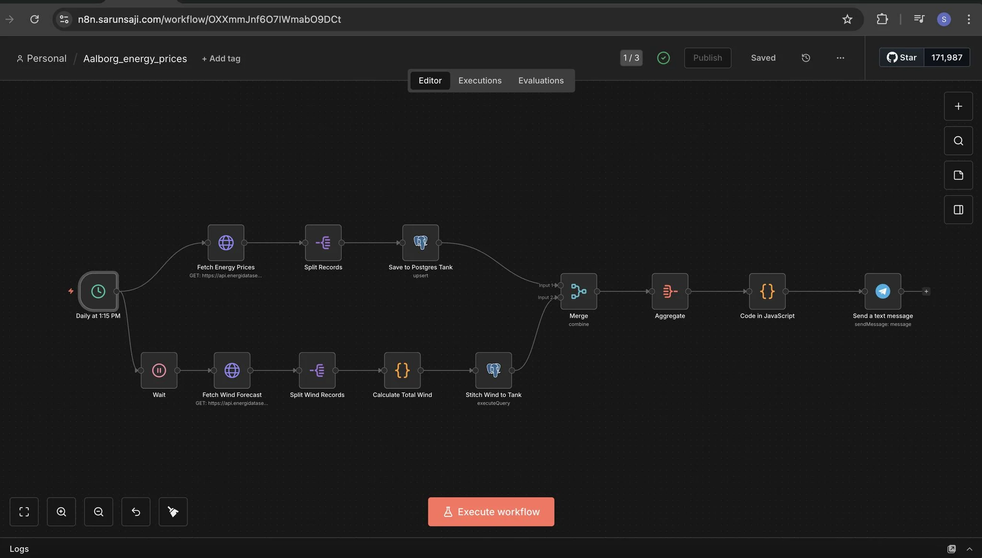The image size is (982, 558).
Task: Click the tidy up workflow broom icon
Action: (x=173, y=511)
